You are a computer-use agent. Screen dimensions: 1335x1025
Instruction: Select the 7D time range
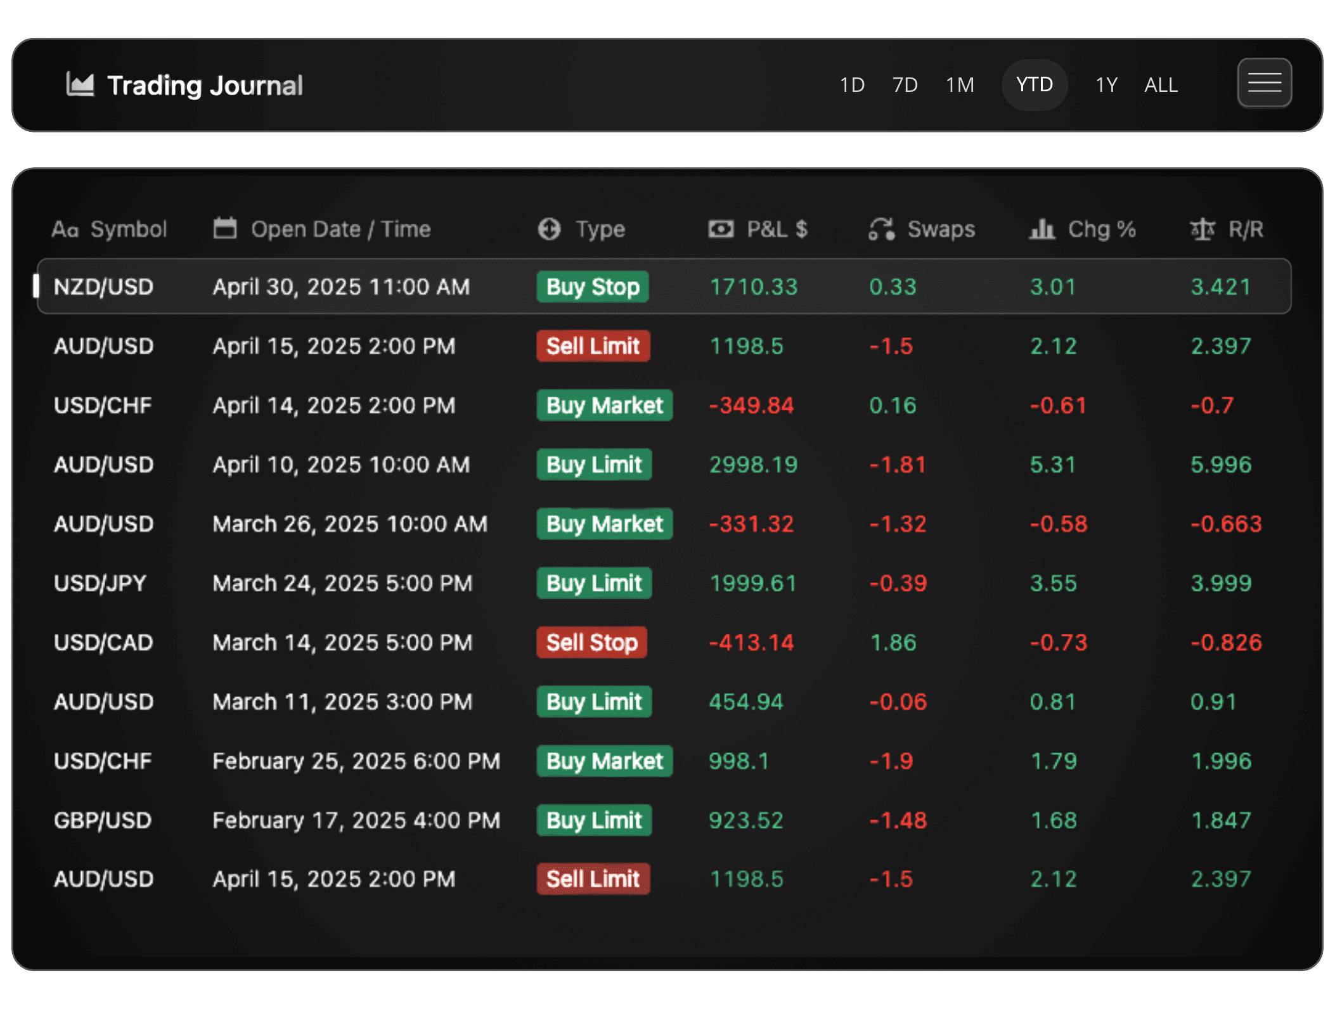(x=905, y=84)
